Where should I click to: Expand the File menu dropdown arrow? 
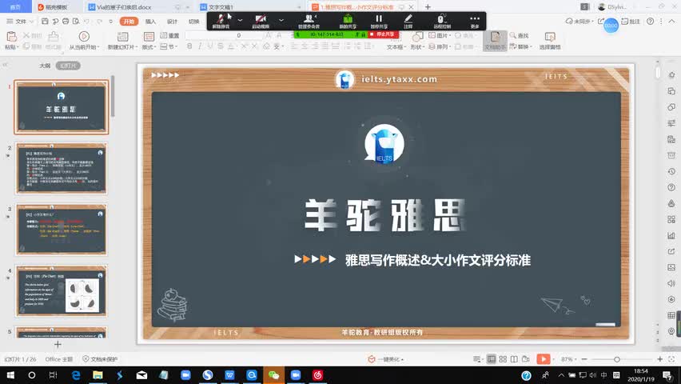(x=31, y=22)
